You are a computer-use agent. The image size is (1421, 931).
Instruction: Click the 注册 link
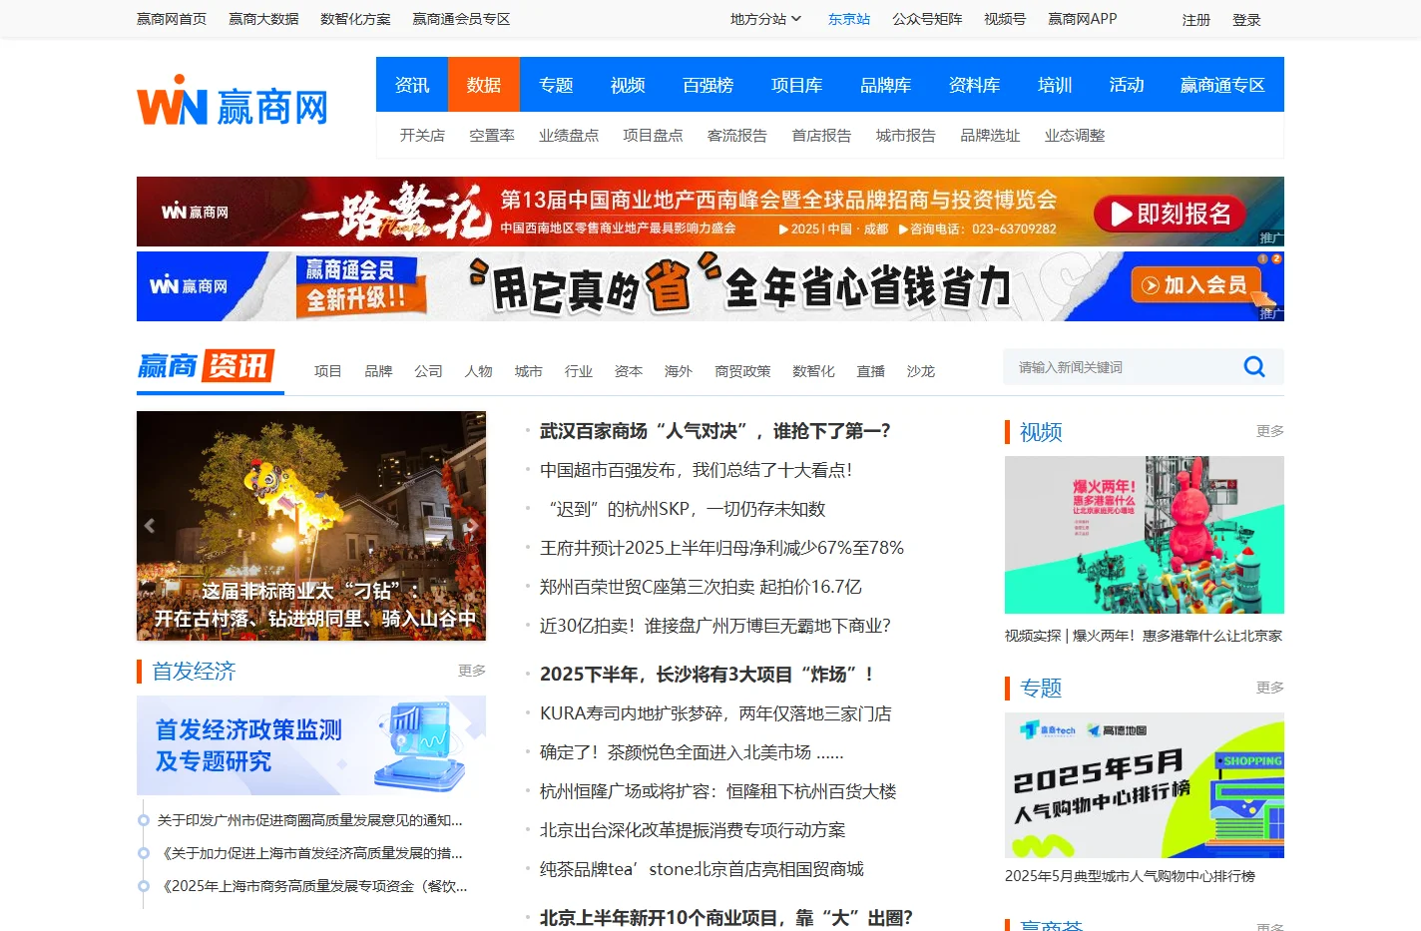(1196, 20)
